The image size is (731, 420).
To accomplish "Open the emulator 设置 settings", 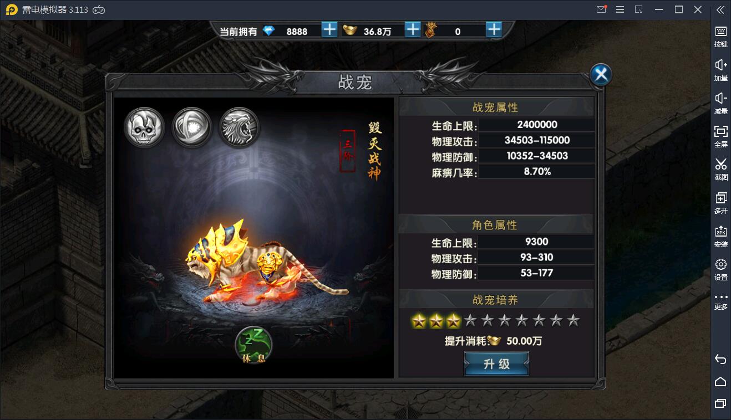I will [720, 269].
